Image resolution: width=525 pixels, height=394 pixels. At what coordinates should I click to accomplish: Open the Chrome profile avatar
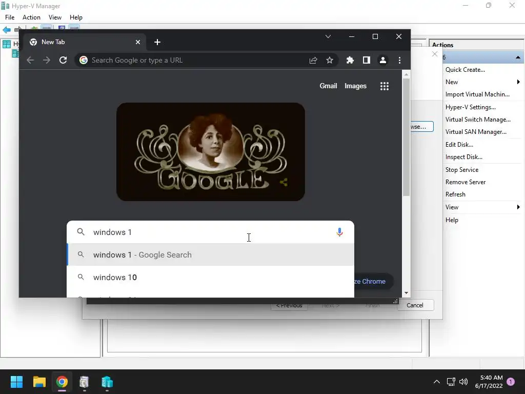click(382, 60)
